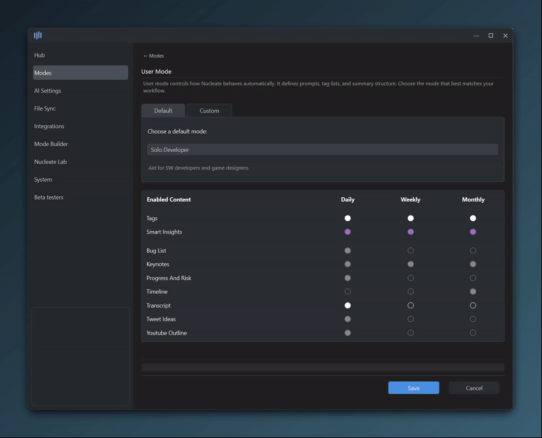Toggle Youtube Outline for Daily
This screenshot has width=542, height=438.
pyautogui.click(x=348, y=333)
